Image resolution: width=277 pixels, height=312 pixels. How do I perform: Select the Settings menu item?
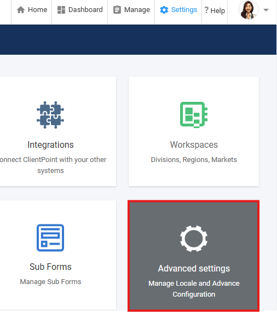click(x=178, y=10)
